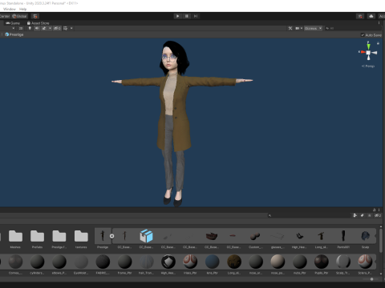The height and width of the screenshot is (288, 385).
Task: Click the Play button
Action: pyautogui.click(x=177, y=16)
